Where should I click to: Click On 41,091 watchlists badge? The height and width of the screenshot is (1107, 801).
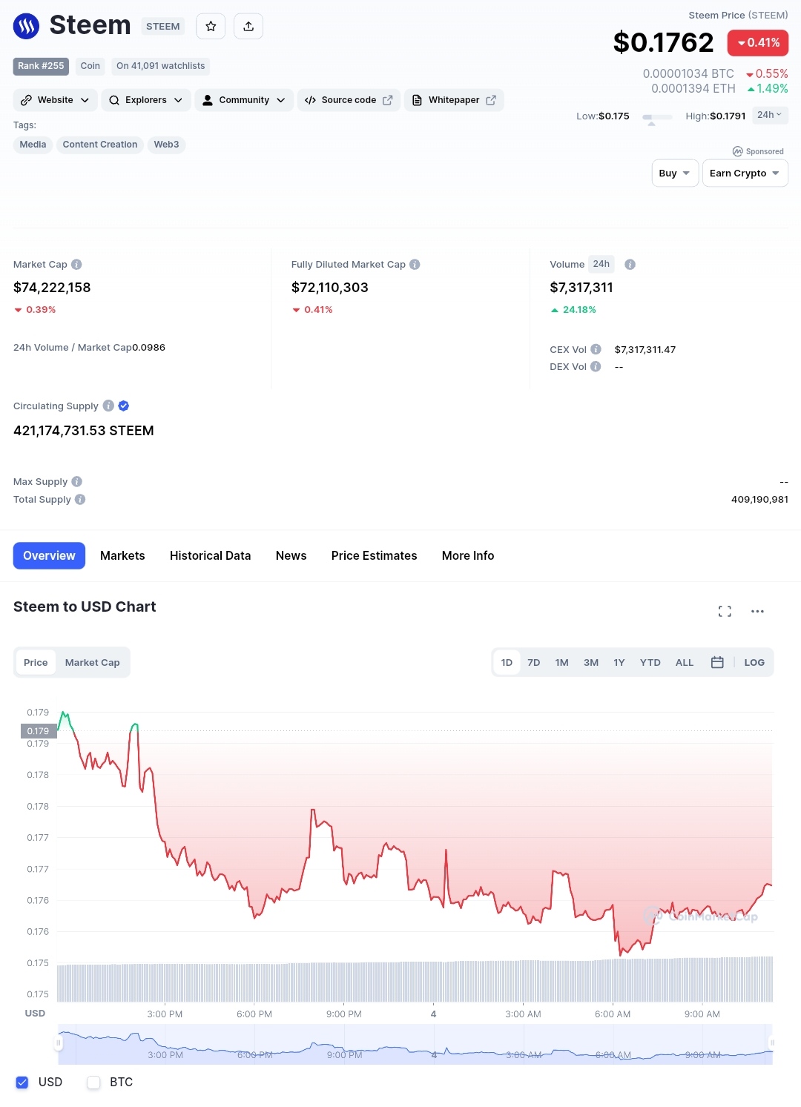(x=161, y=66)
